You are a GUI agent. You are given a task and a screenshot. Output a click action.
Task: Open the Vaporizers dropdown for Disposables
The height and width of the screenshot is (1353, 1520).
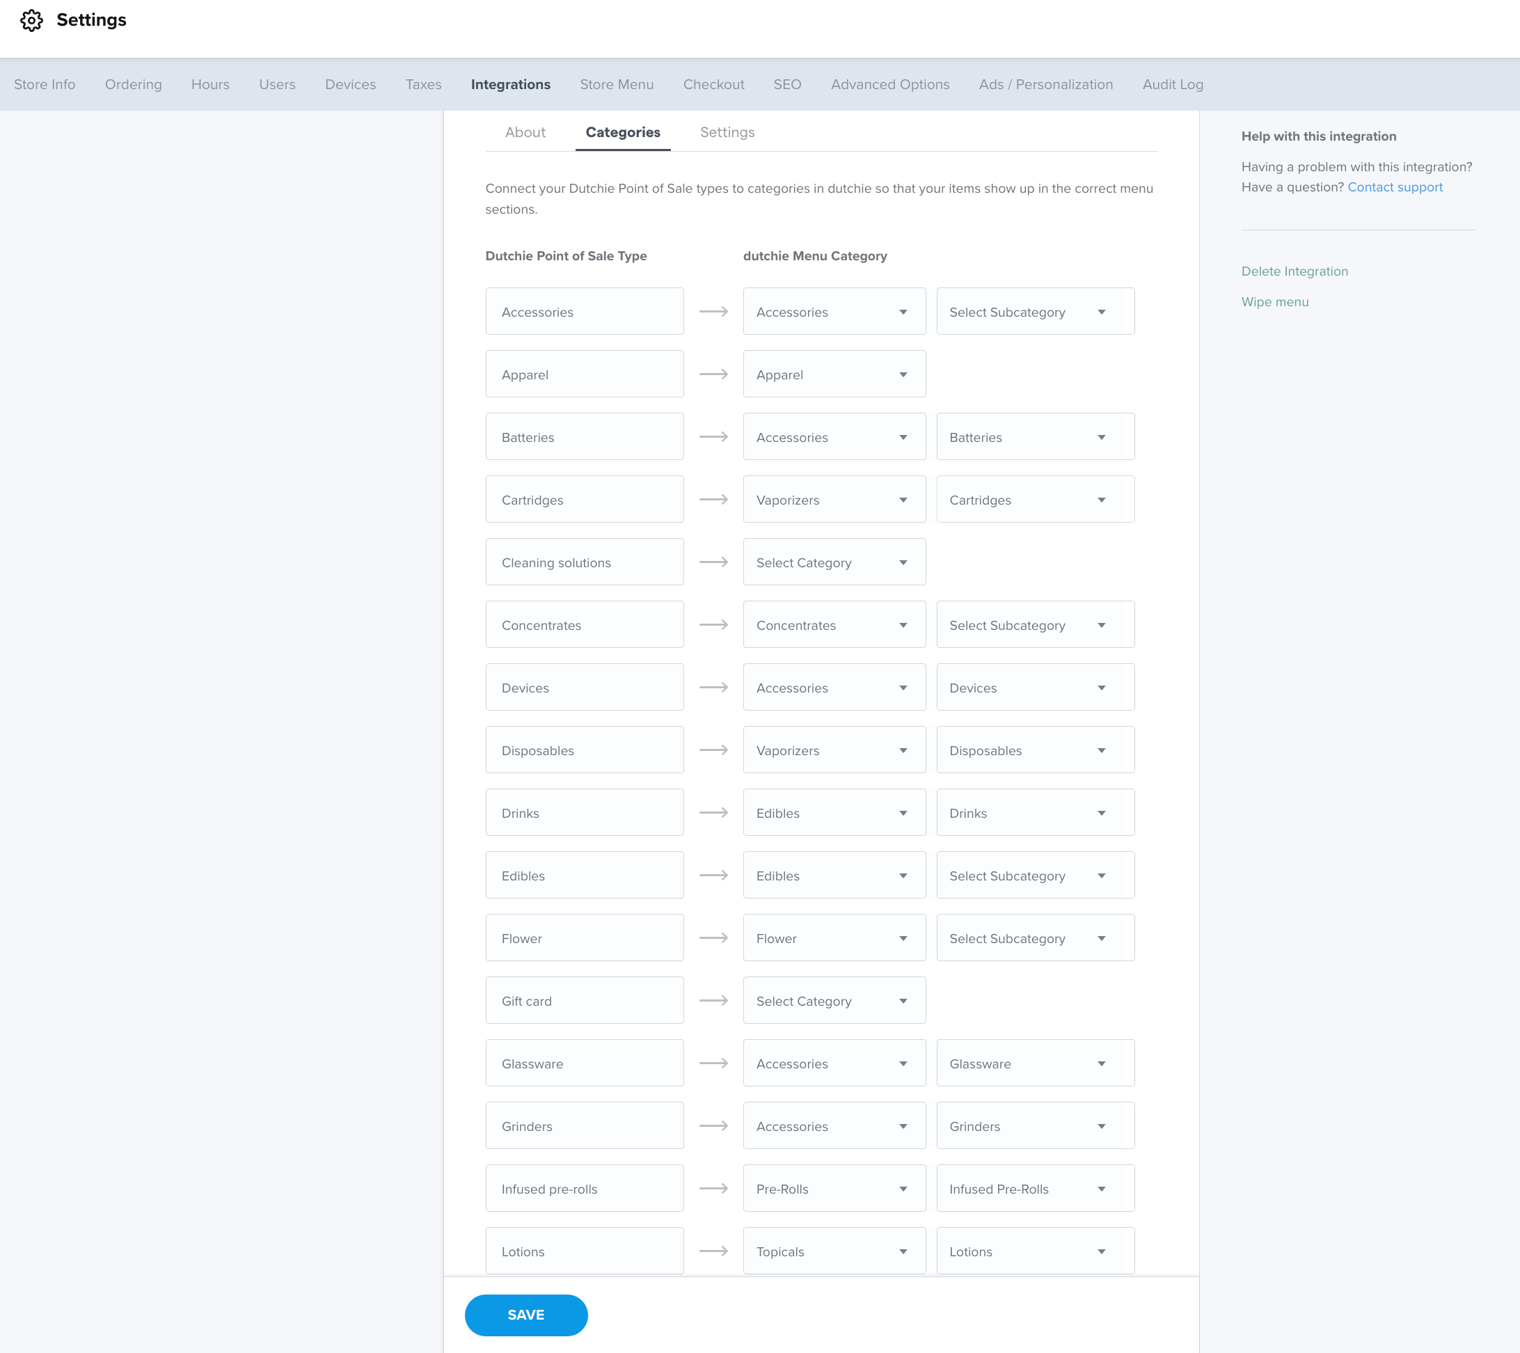(x=834, y=750)
